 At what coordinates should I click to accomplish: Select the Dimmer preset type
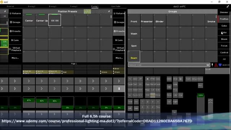coord(224,12)
